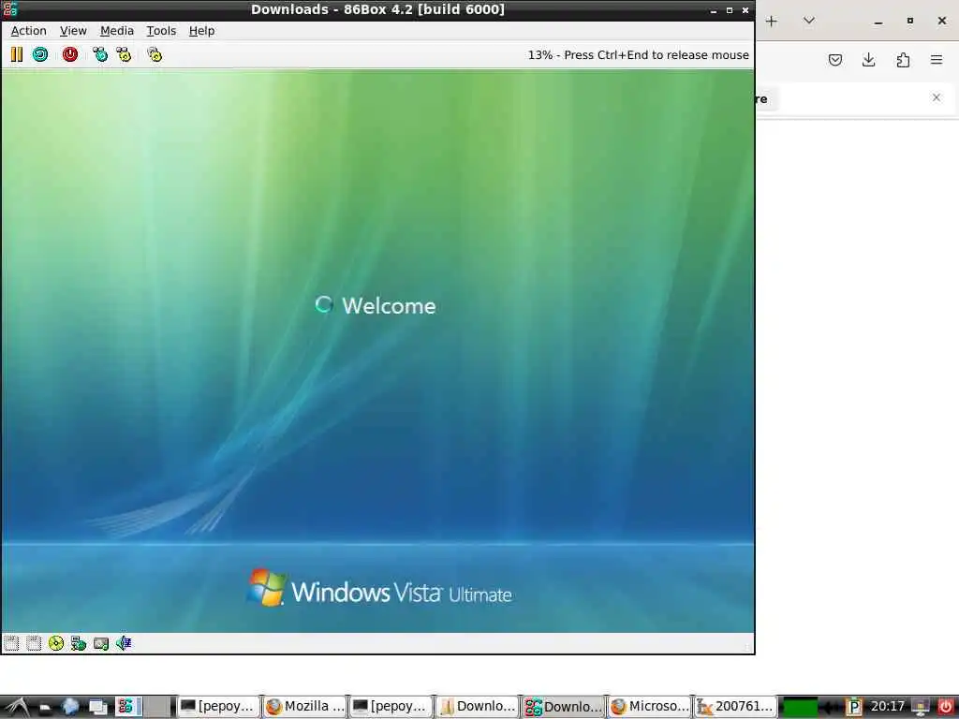
Task: Open the Tools menu
Action: [x=161, y=31]
